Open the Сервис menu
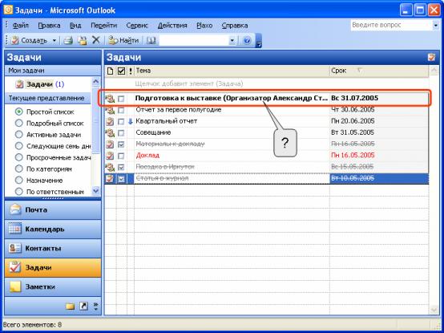The image size is (444, 333). (x=137, y=26)
